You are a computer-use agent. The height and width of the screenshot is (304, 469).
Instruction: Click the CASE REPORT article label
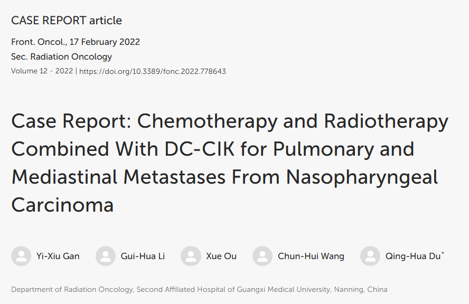[x=67, y=21]
